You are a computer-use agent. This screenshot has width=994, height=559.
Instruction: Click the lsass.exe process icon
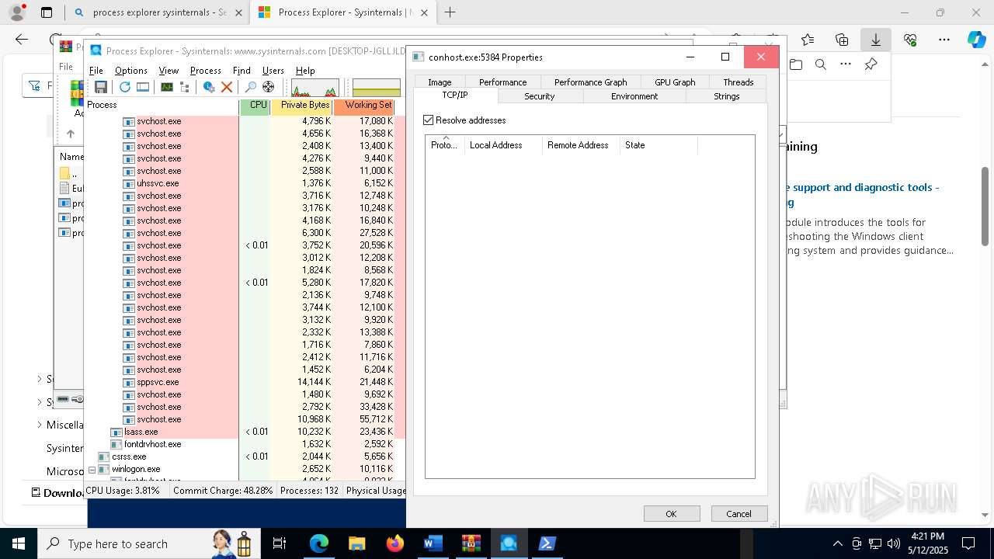coord(116,432)
